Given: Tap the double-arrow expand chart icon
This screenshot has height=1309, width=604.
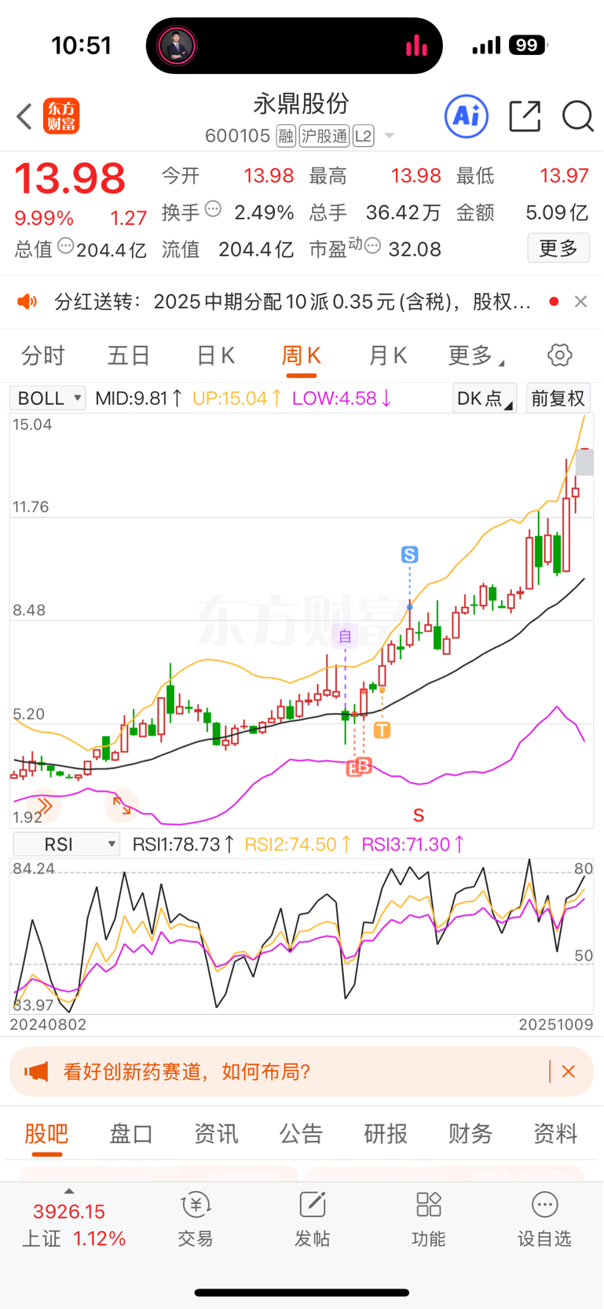Looking at the screenshot, I should click(x=44, y=805).
